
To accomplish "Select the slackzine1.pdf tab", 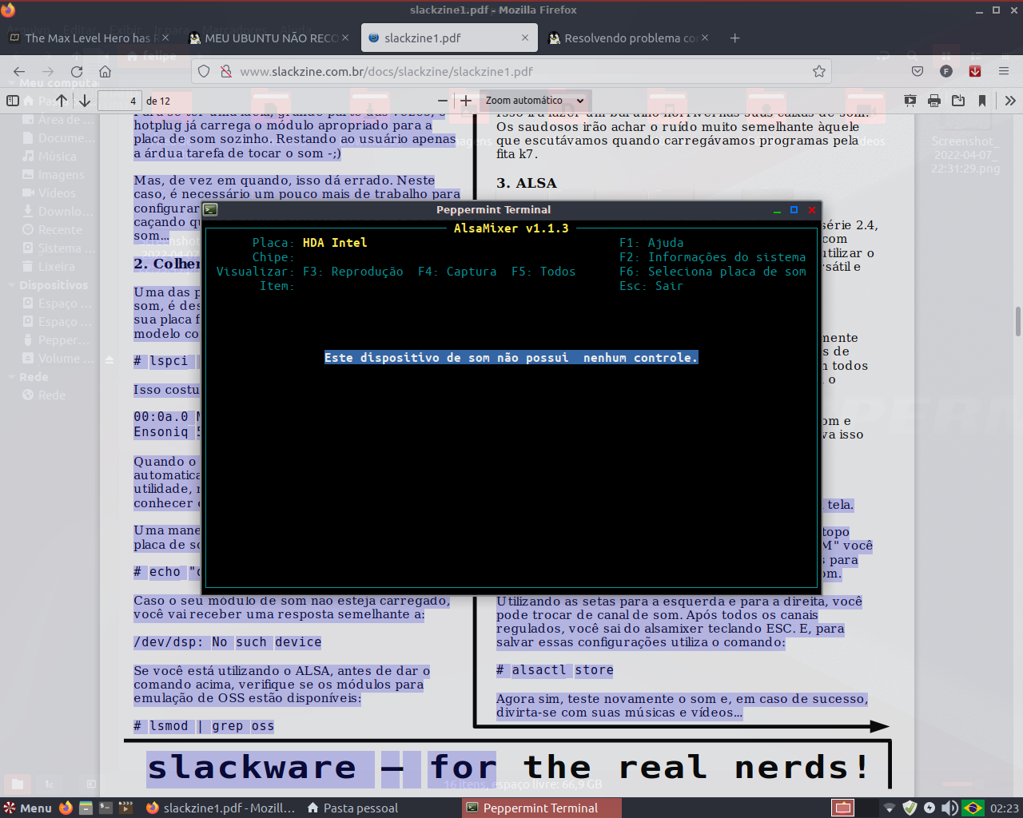I will (x=448, y=38).
